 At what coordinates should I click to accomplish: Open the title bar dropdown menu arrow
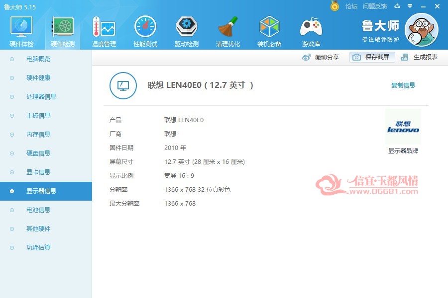click(410, 6)
